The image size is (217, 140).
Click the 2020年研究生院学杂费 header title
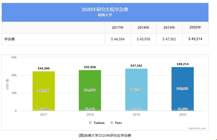tap(105, 9)
